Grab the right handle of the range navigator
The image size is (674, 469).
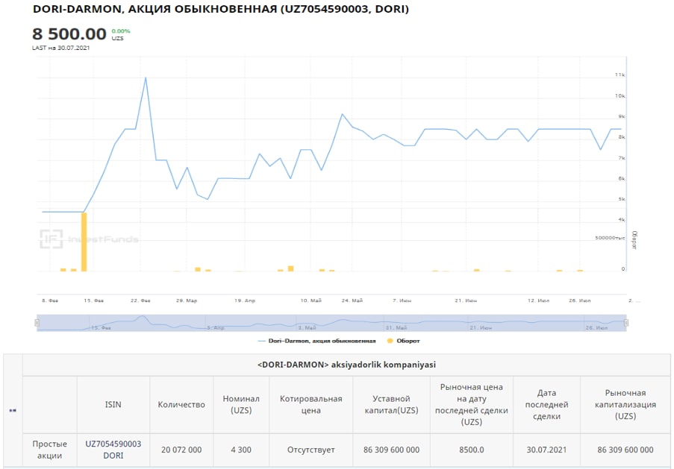(625, 323)
